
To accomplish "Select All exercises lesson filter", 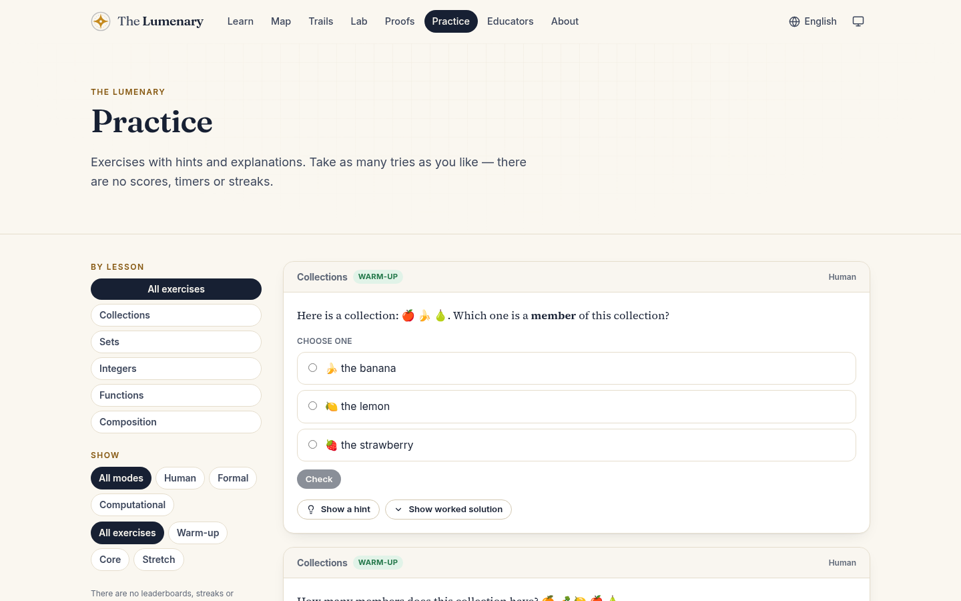I will click(x=176, y=289).
